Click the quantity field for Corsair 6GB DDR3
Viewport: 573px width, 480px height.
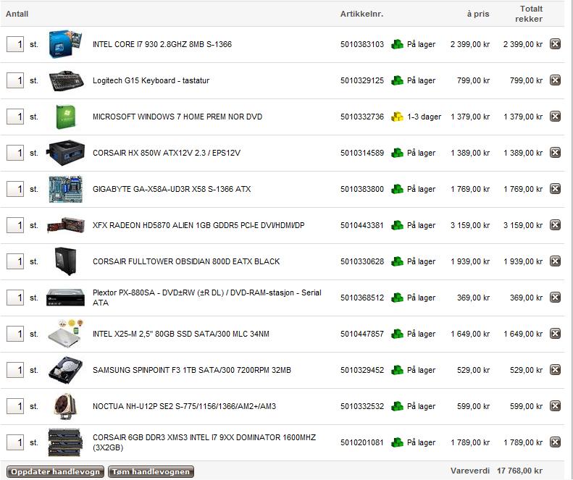point(15,442)
